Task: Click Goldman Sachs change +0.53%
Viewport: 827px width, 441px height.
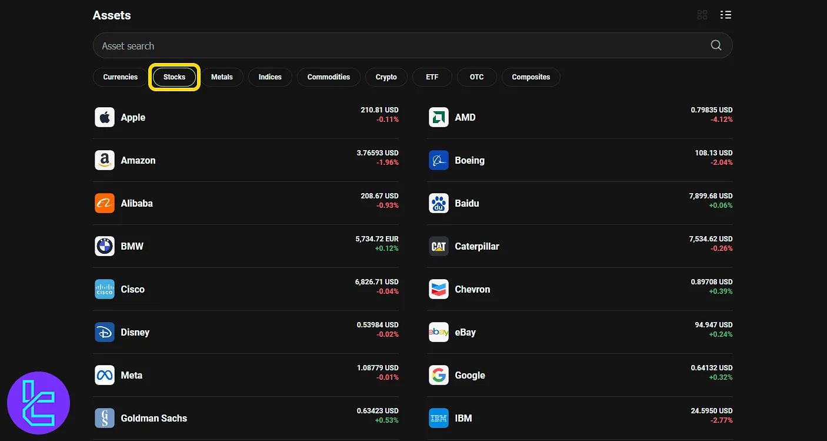Action: [x=387, y=420]
